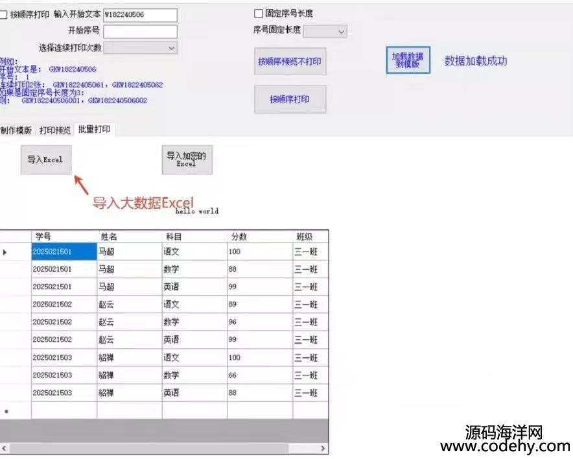Image resolution: width=573 pixels, height=459 pixels.
Task: Click the horizontal scrollbar track under the table
Action: point(162,449)
